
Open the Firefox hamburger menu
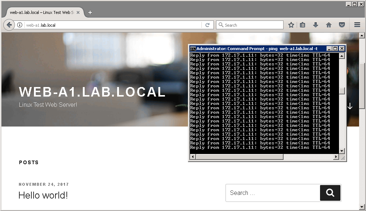pyautogui.click(x=357, y=25)
